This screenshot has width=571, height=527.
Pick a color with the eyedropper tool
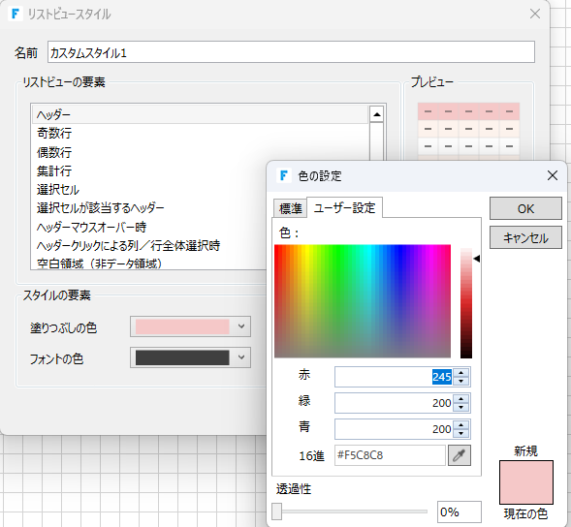coord(460,455)
